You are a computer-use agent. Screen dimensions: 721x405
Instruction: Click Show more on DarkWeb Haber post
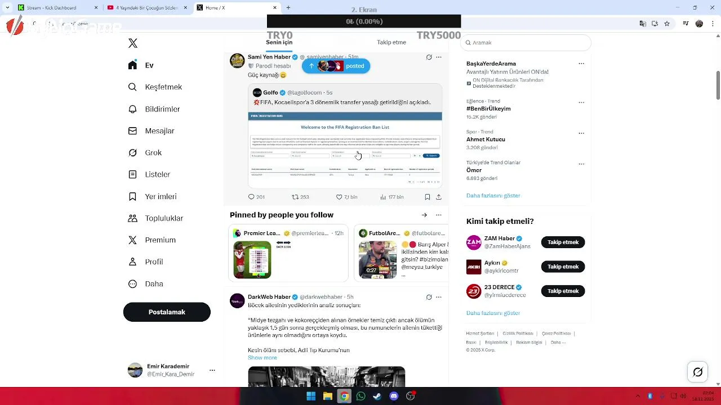pyautogui.click(x=262, y=358)
